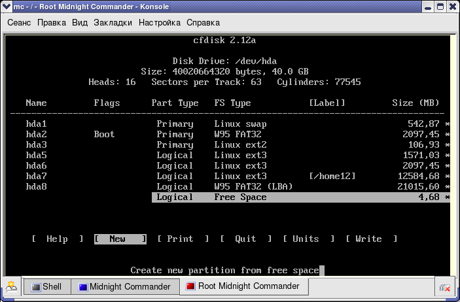Image resolution: width=460 pixels, height=302 pixels.
Task: Click the Heads: 16 text
Action: (x=112, y=82)
